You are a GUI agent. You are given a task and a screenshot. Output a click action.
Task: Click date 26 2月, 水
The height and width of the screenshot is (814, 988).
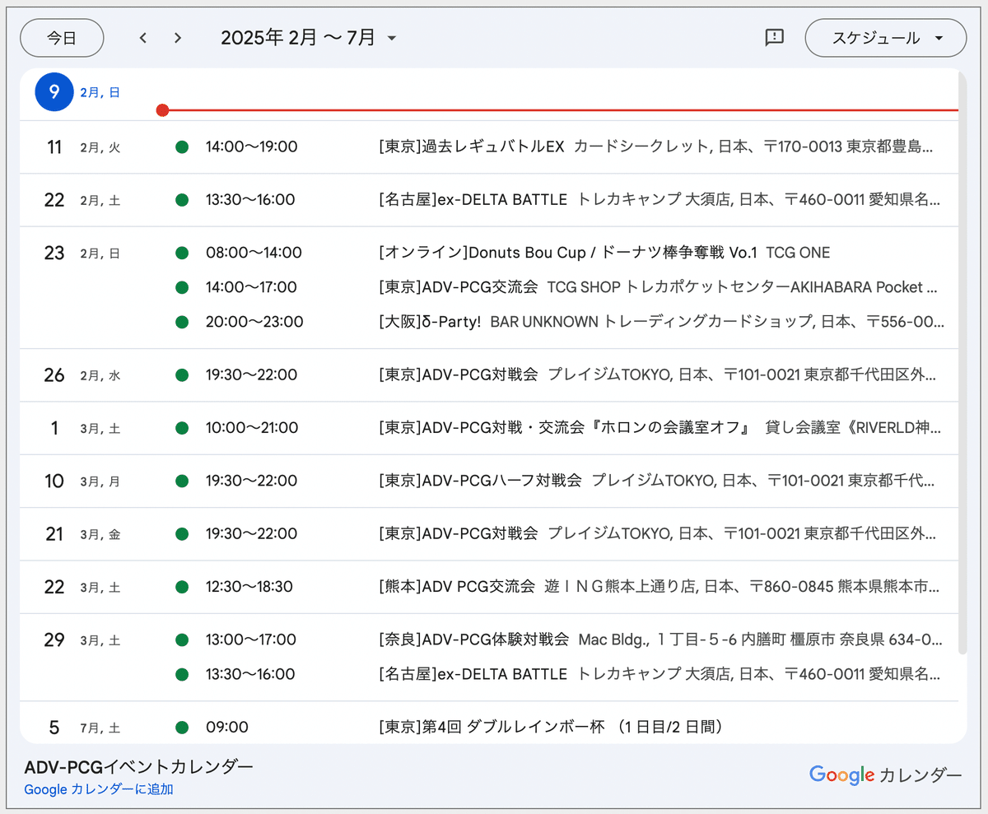(82, 375)
